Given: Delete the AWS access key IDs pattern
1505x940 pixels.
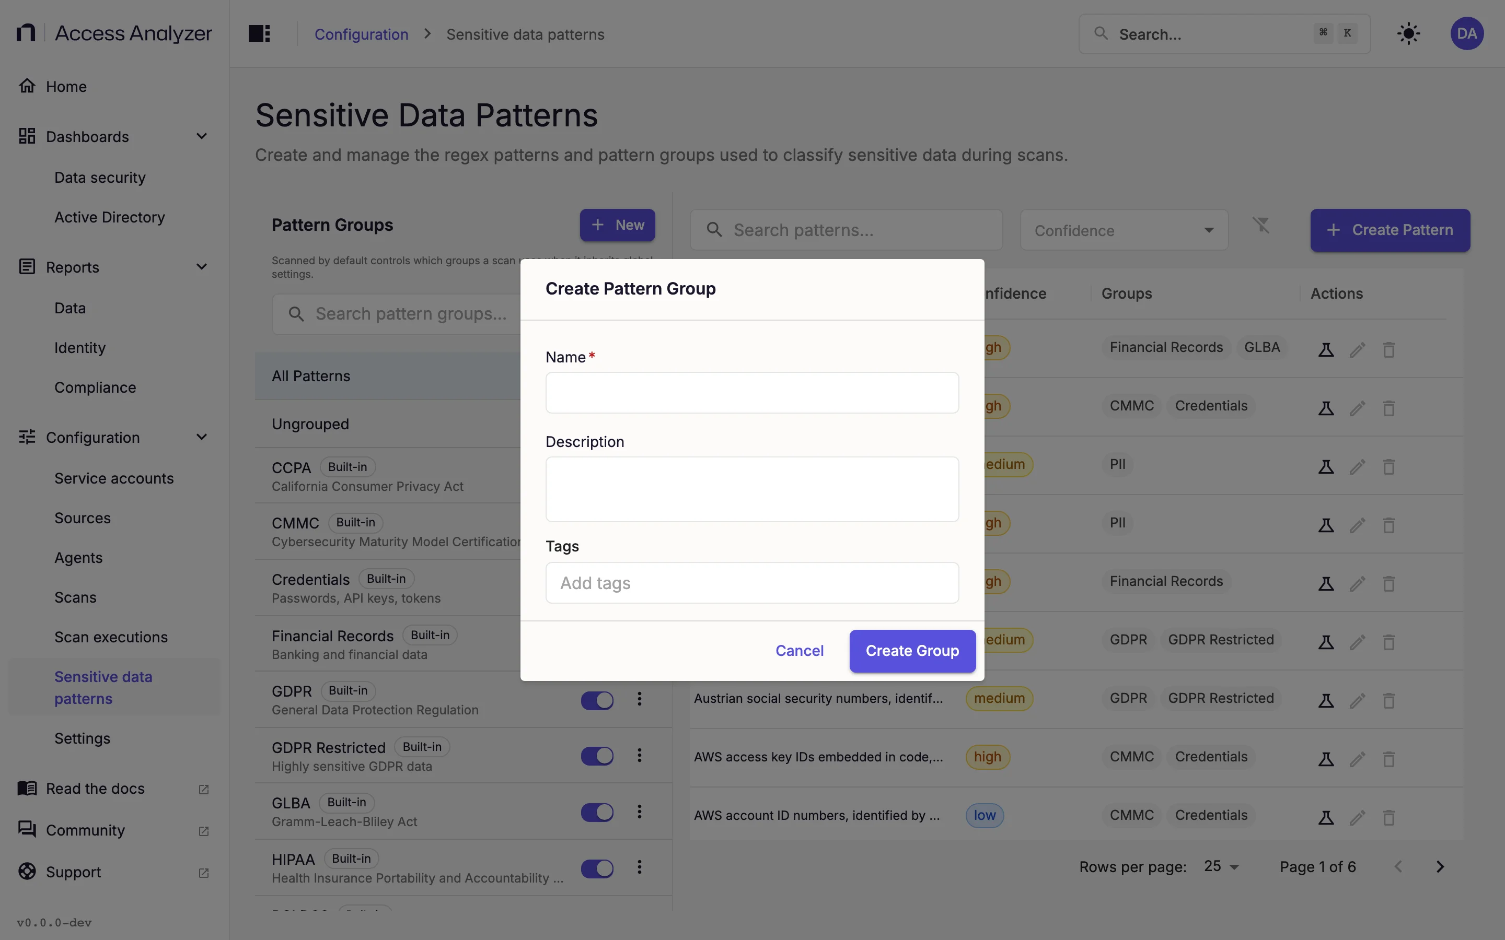Looking at the screenshot, I should [1388, 759].
